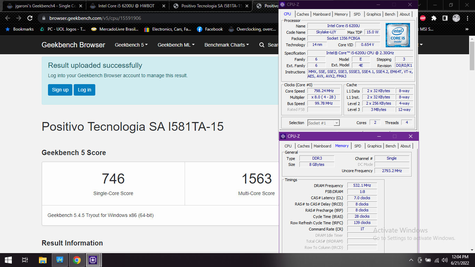Open the PC - UOL Jogos bookmark
The height and width of the screenshot is (267, 475).
(63, 29)
